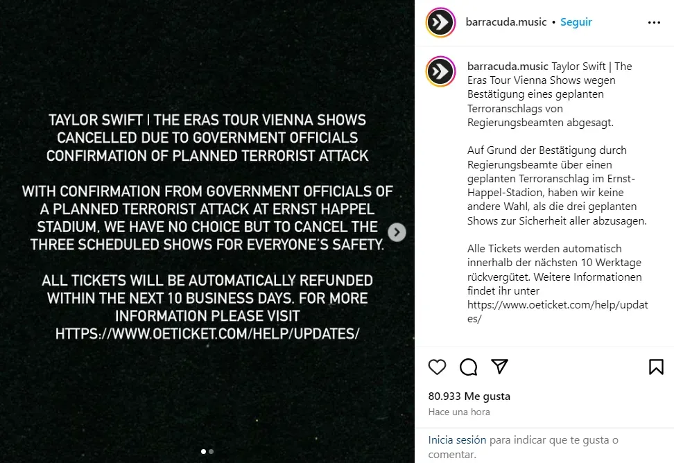Open the three-dot more options menu
This screenshot has width=674, height=463.
(654, 22)
